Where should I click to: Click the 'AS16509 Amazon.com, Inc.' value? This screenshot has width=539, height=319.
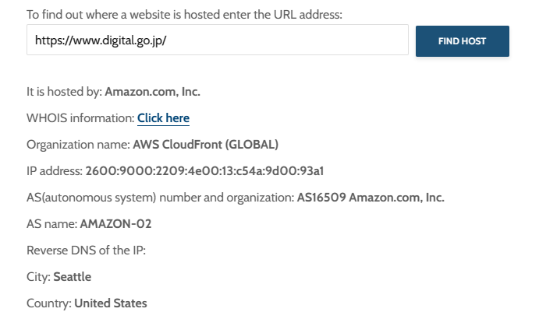(x=371, y=198)
